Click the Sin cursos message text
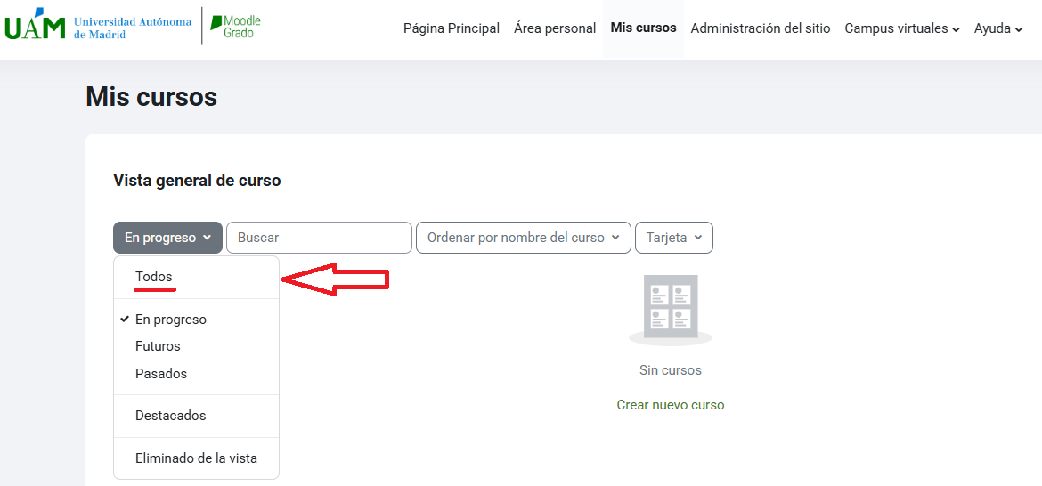 (671, 369)
